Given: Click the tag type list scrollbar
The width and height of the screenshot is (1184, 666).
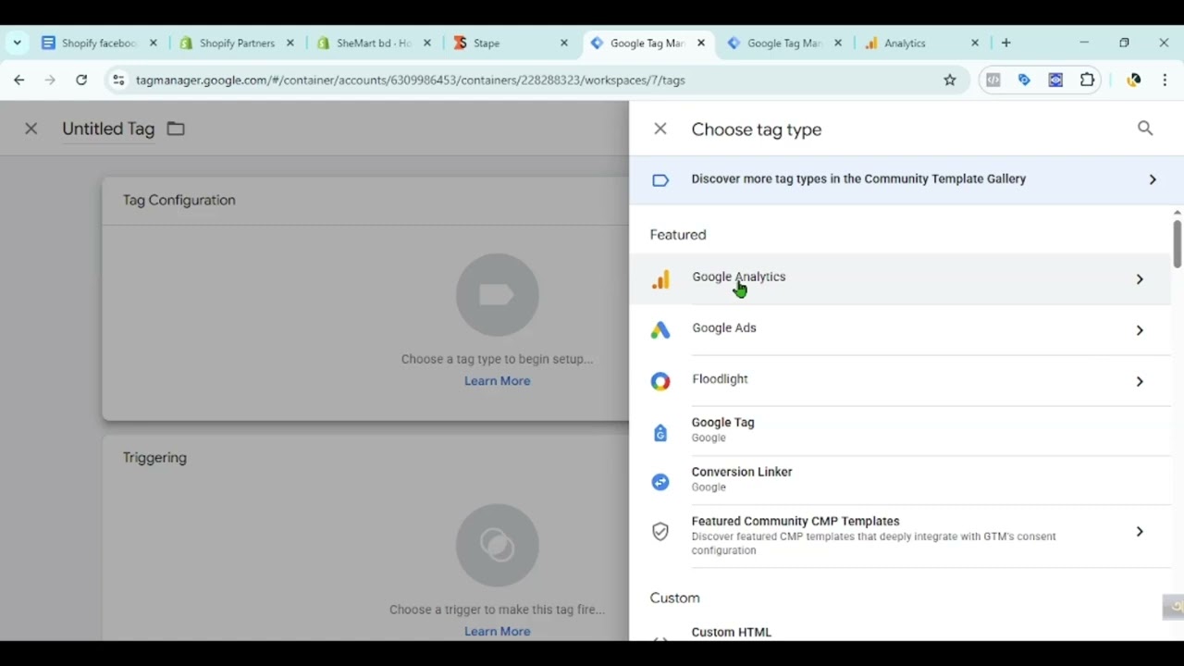Looking at the screenshot, I should [1177, 243].
